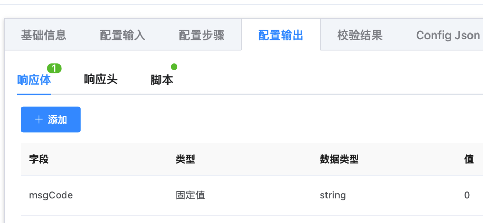Go to 配置步骤 tab
This screenshot has height=223, width=483.
point(201,35)
